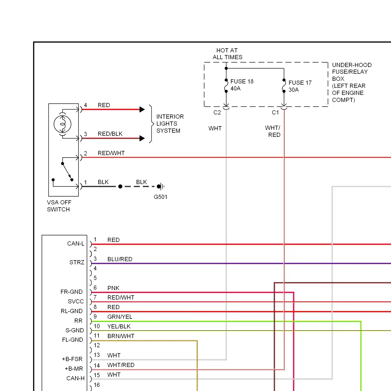Click the "RED" label at switch pin 4
This screenshot has width=391, height=391.
point(104,105)
